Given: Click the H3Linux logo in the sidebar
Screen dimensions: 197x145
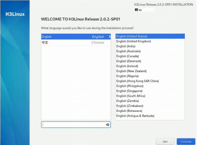Looking at the screenshot, I should 15,14.
